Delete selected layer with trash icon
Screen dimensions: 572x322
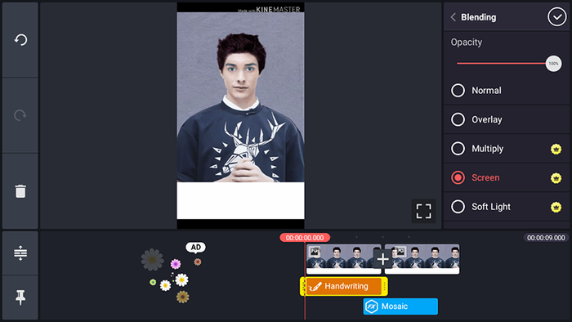coord(20,191)
